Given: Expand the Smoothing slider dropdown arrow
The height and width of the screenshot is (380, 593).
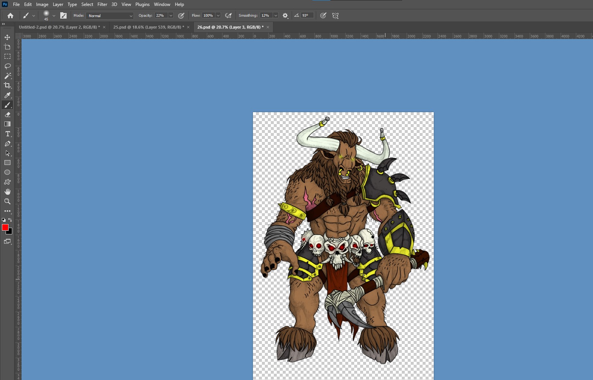Looking at the screenshot, I should pos(276,16).
